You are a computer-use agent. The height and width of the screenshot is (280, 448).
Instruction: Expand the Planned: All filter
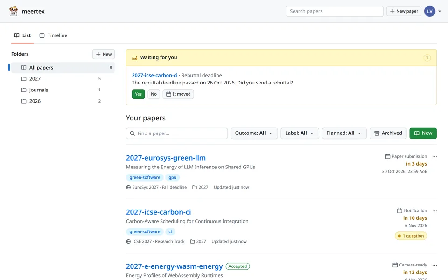(x=344, y=133)
